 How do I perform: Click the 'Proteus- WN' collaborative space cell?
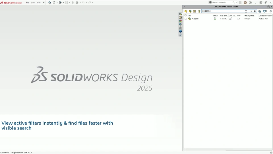pyautogui.click(x=263, y=19)
